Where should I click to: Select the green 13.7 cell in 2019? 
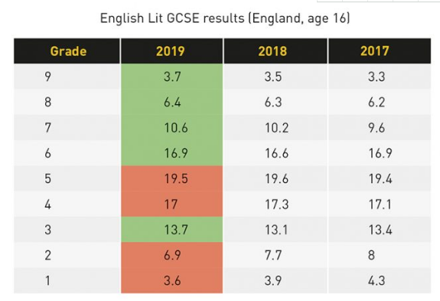(171, 230)
